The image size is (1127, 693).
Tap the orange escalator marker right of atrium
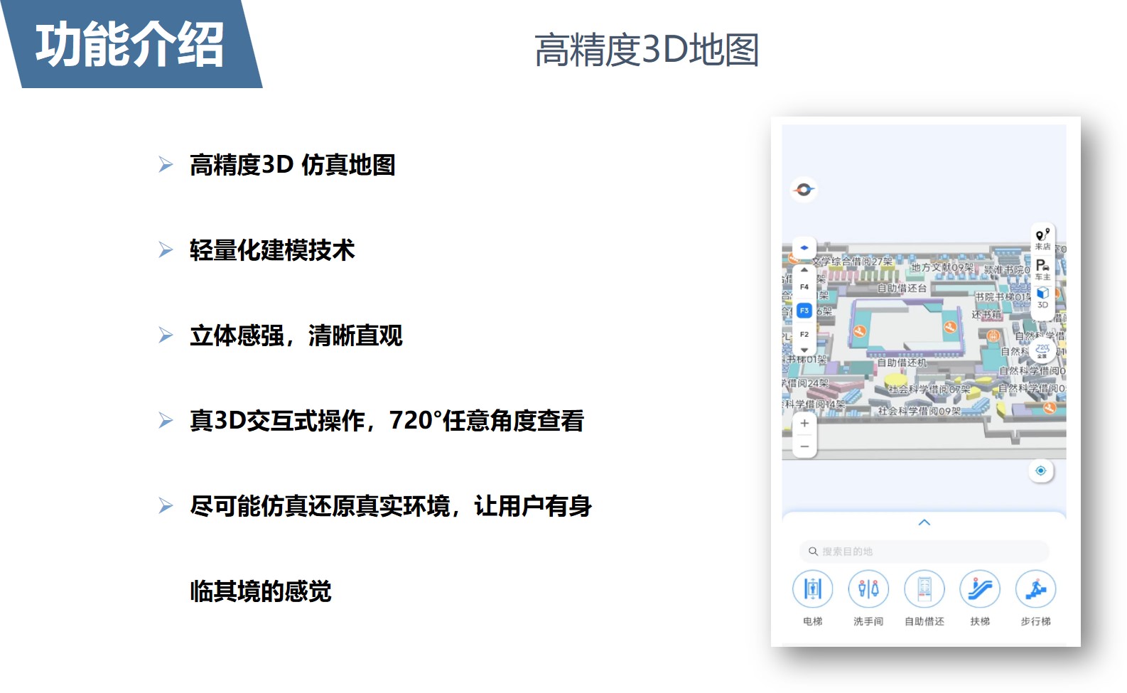[950, 327]
